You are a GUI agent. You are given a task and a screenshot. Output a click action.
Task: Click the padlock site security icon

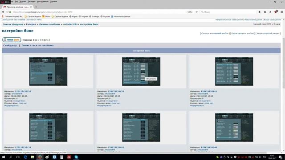[x=10, y=12]
